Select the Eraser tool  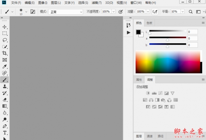pos(5,100)
